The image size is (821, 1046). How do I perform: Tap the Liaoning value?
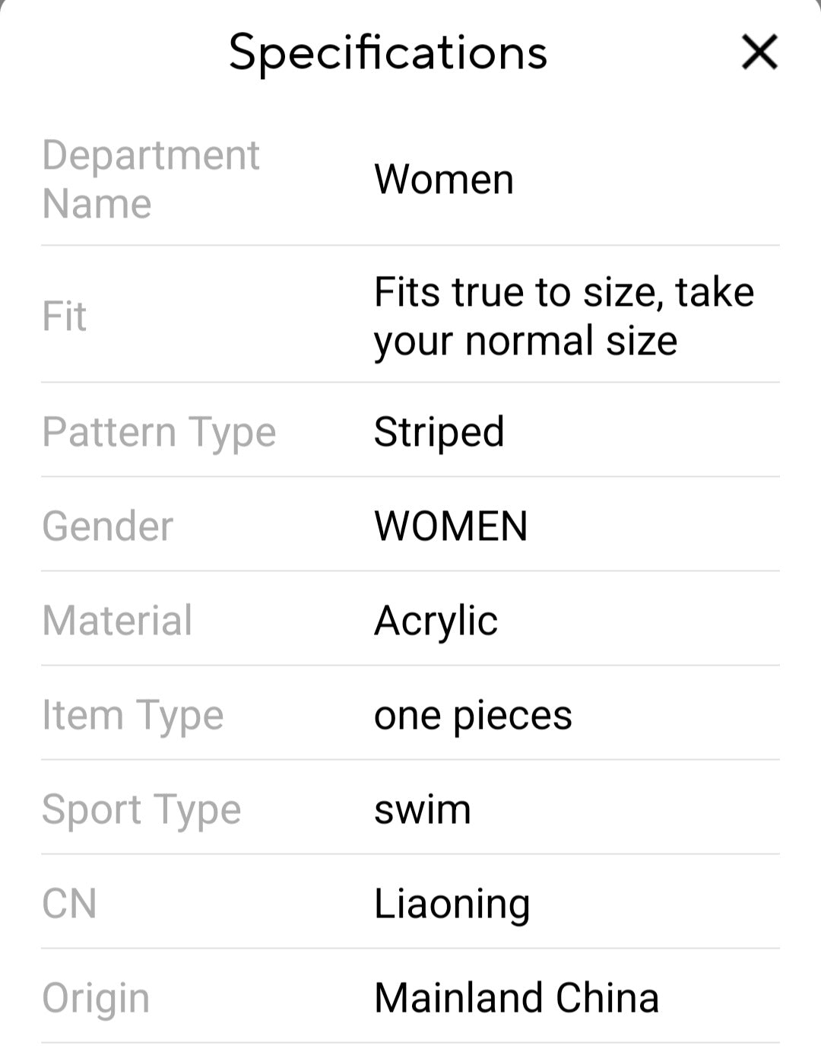click(452, 904)
